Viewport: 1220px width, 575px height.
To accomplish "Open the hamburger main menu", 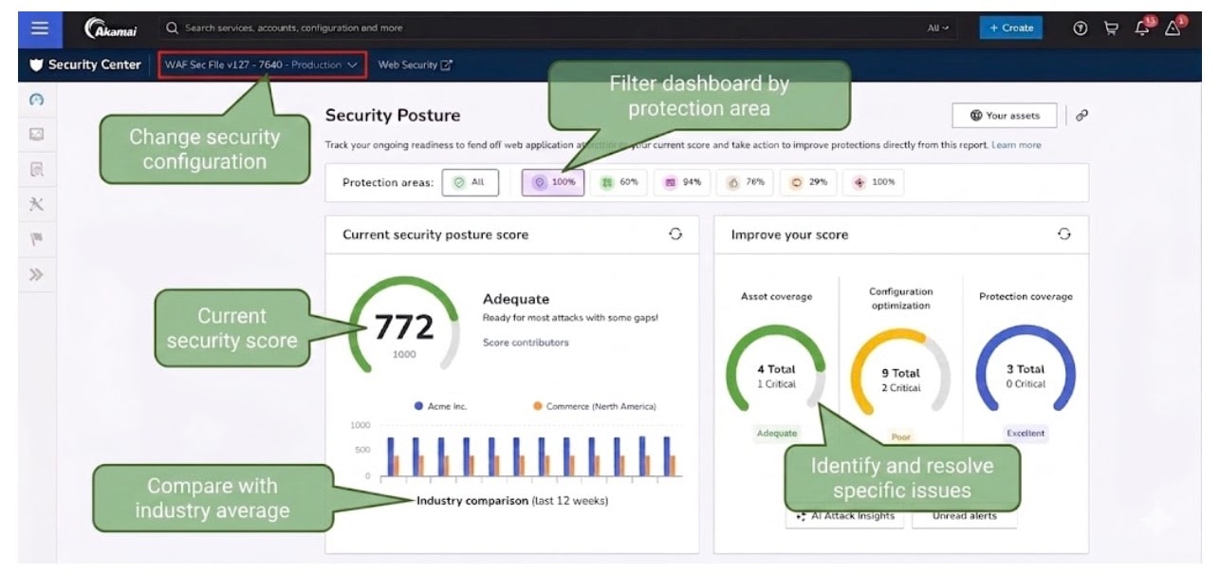I will pyautogui.click(x=39, y=28).
